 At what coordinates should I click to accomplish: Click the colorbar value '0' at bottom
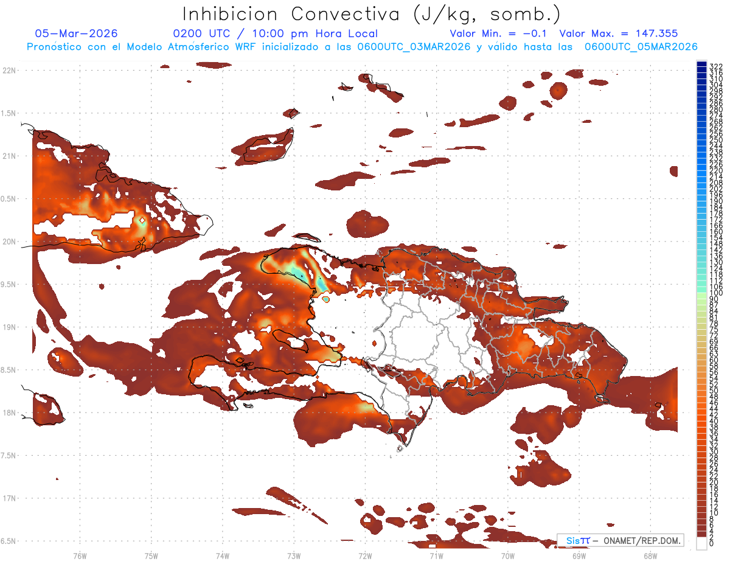pyautogui.click(x=712, y=543)
